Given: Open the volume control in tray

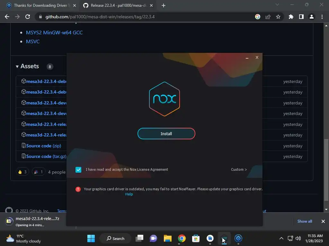Looking at the screenshot, I should click(298, 238).
